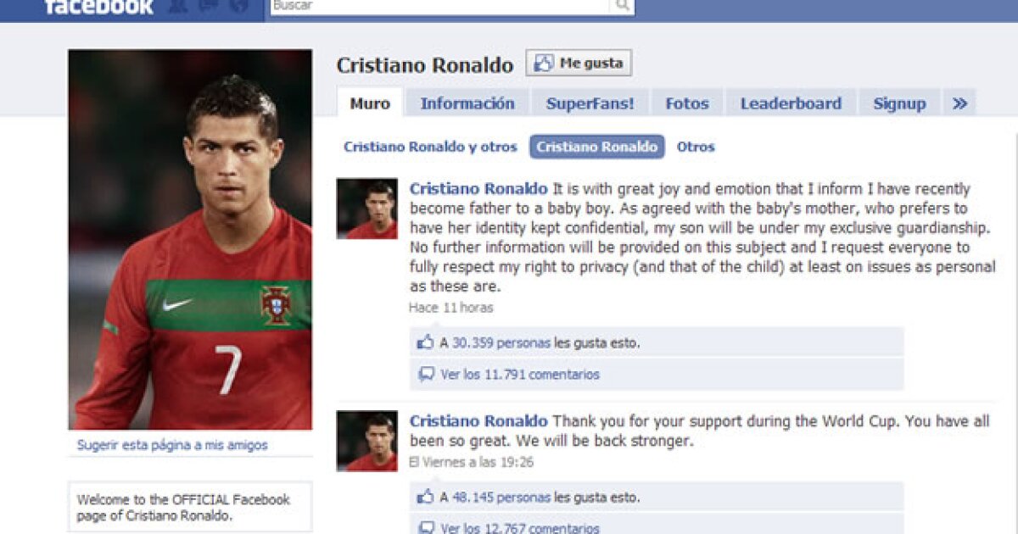The width and height of the screenshot is (1018, 534).
Task: Click in the Buscar search field
Action: 441,6
